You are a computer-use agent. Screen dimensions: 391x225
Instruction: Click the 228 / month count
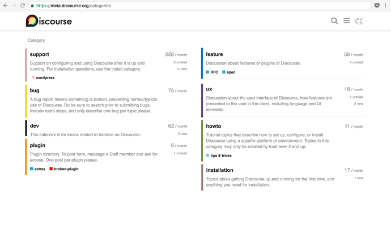176,54
